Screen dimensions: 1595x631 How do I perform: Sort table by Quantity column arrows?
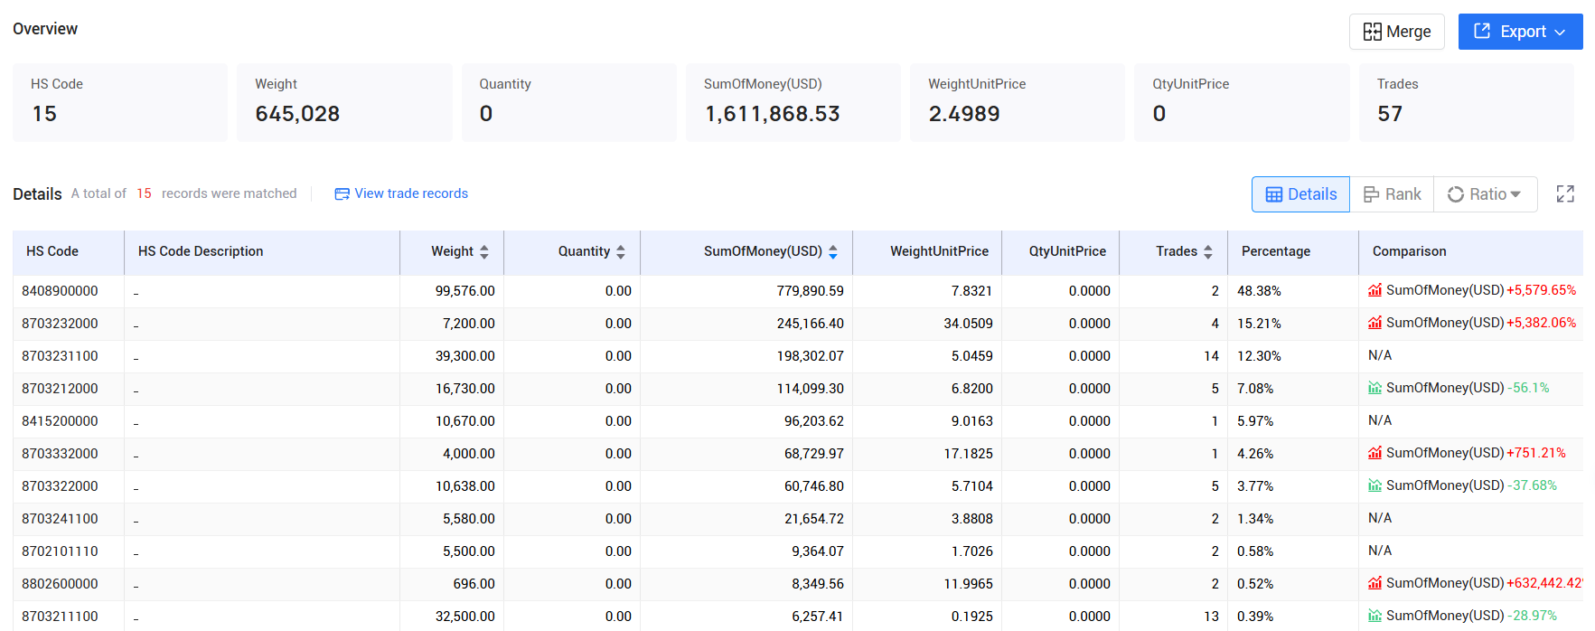[x=621, y=252]
